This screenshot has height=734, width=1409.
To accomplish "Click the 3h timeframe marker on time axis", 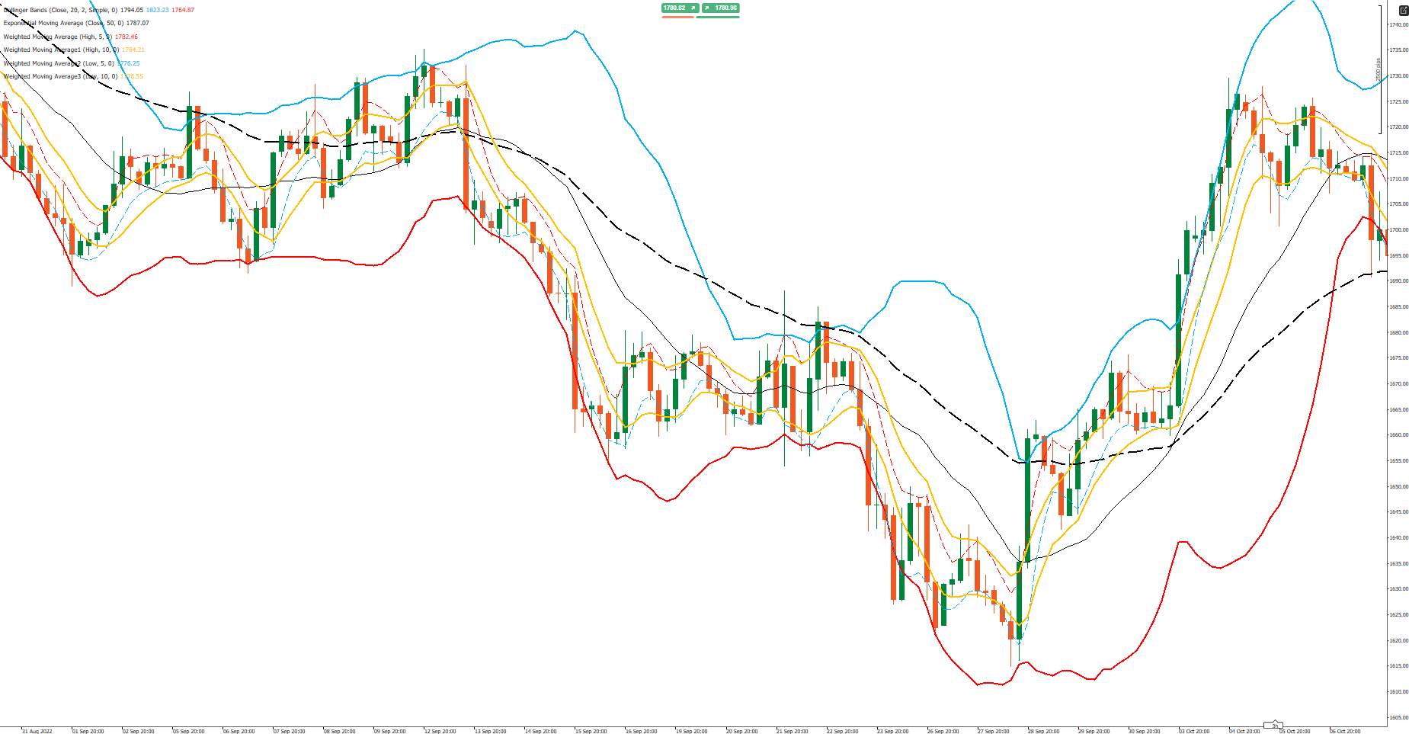I will (x=1273, y=725).
